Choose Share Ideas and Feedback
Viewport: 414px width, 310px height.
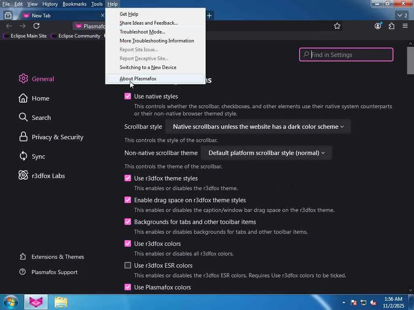point(155,23)
